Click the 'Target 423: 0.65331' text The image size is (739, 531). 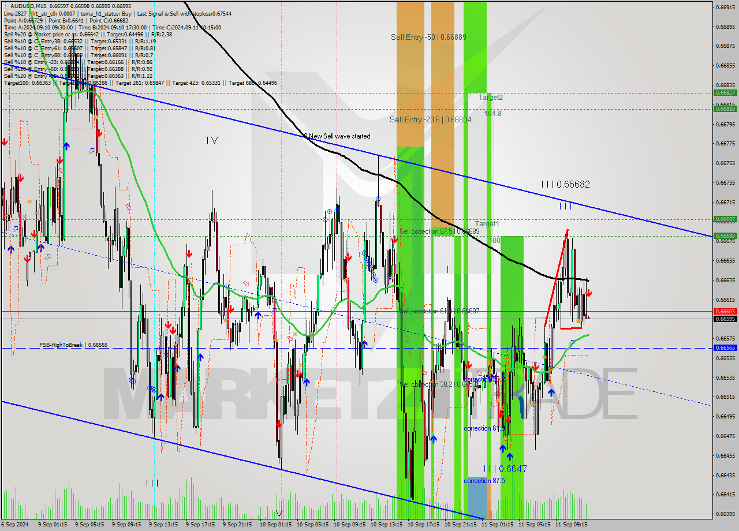click(198, 83)
